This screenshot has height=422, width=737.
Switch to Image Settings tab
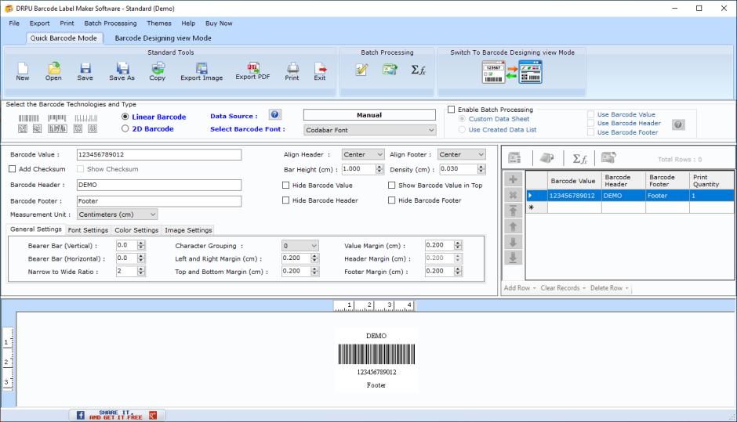coord(188,230)
